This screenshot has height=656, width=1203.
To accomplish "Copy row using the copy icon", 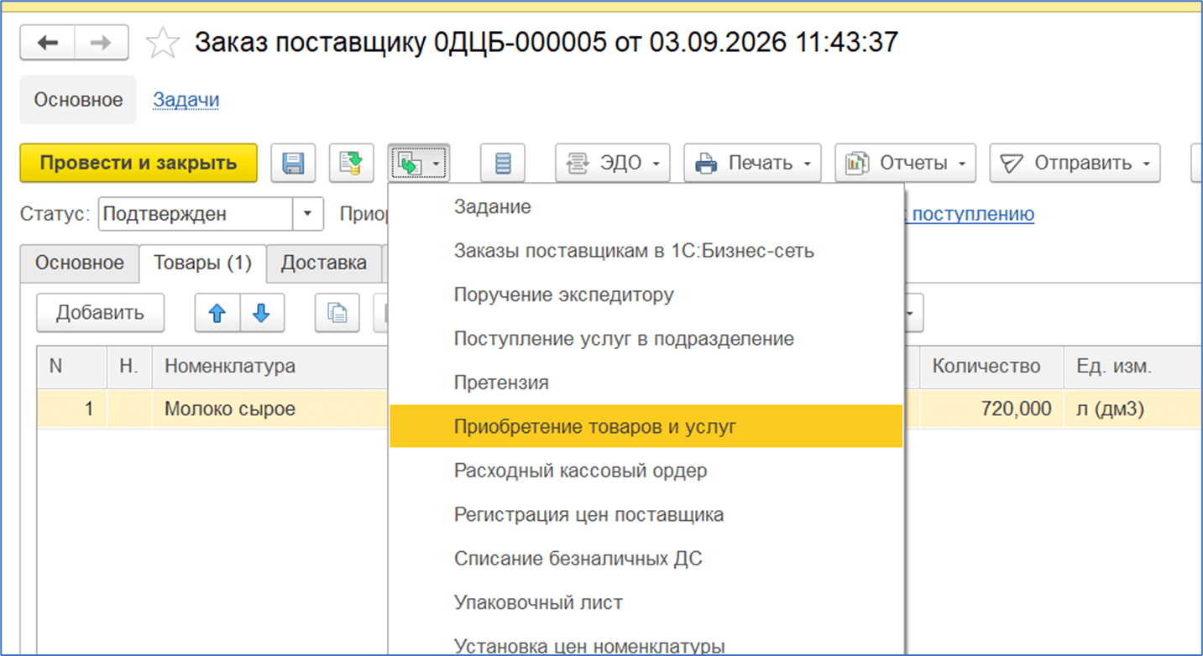I will pos(337,313).
